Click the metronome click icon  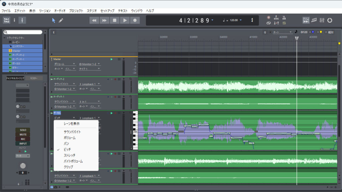284,17
